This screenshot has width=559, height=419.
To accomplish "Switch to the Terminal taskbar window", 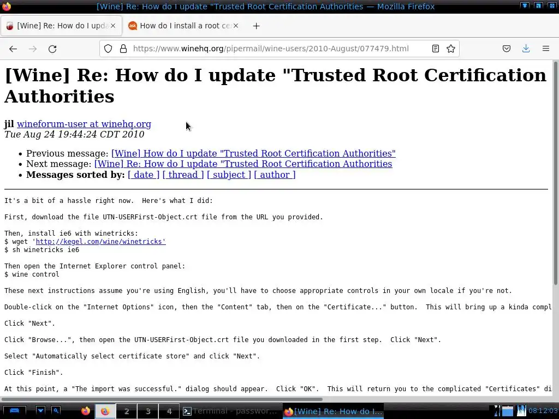I will 231,411.
